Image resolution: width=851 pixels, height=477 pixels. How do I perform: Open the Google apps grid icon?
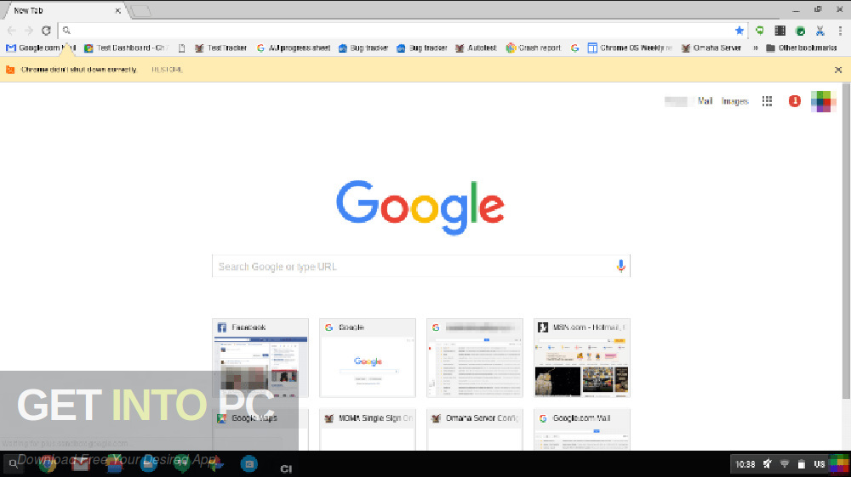pos(767,101)
